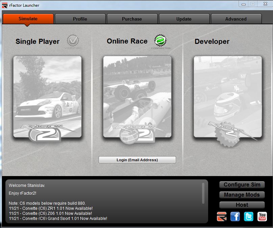The image size is (273, 228).
Task: Click the news panel scrollbar
Action: tap(203, 193)
